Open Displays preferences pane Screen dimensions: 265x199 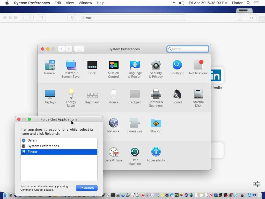coord(50,96)
